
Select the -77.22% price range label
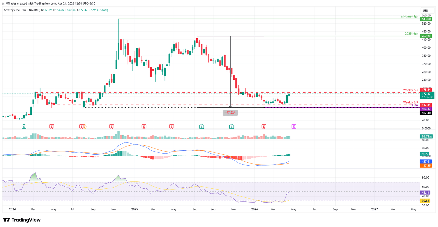pos(230,113)
